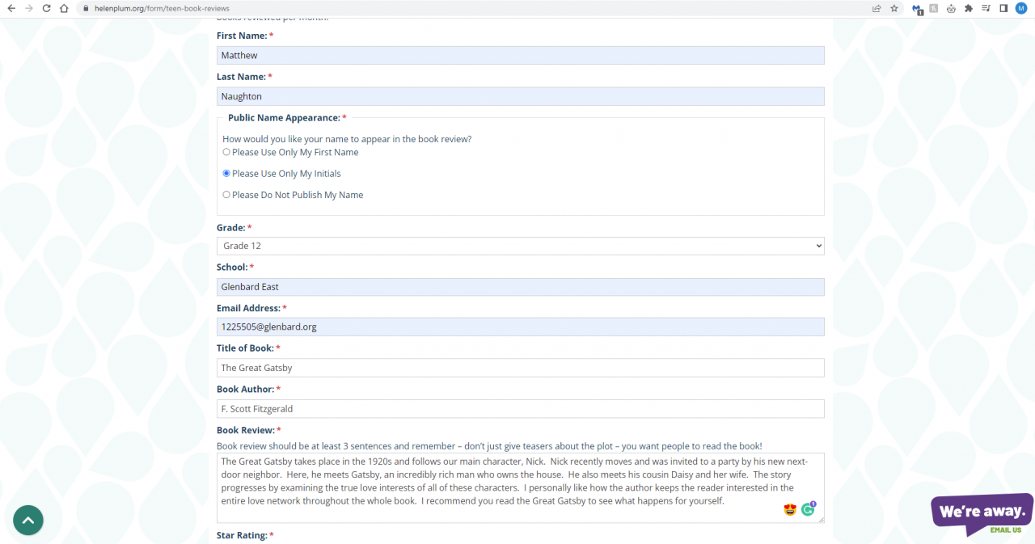
Task: Open media control playlist icon
Action: (986, 8)
